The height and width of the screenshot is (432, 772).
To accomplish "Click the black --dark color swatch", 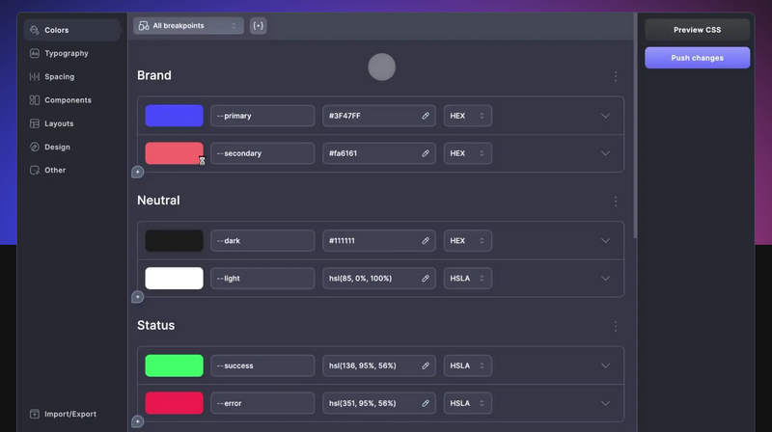I will click(175, 241).
